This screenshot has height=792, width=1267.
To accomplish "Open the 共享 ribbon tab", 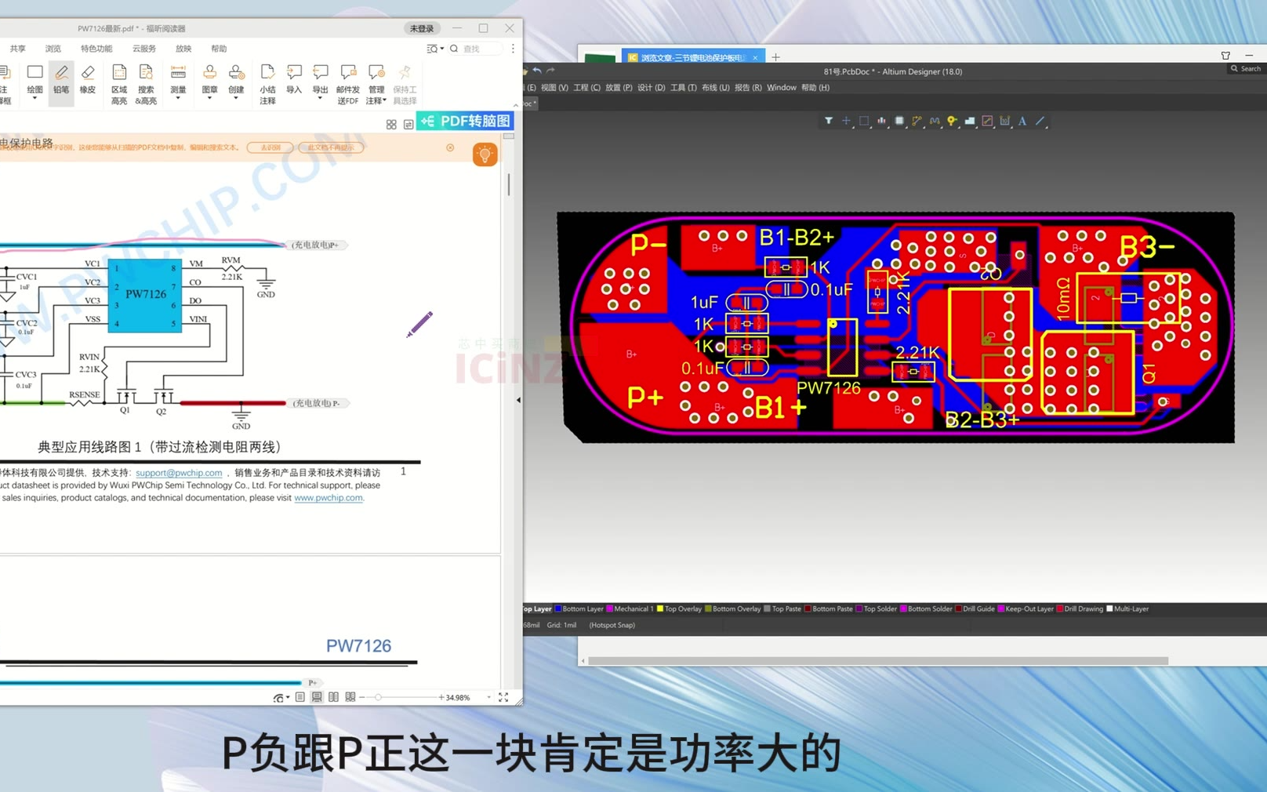I will coord(17,49).
